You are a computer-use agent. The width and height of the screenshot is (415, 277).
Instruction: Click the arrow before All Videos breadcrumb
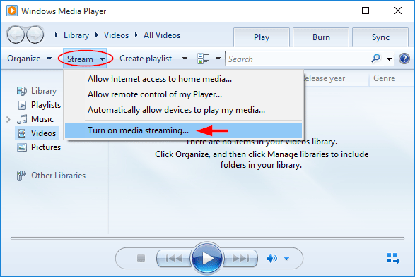click(136, 35)
